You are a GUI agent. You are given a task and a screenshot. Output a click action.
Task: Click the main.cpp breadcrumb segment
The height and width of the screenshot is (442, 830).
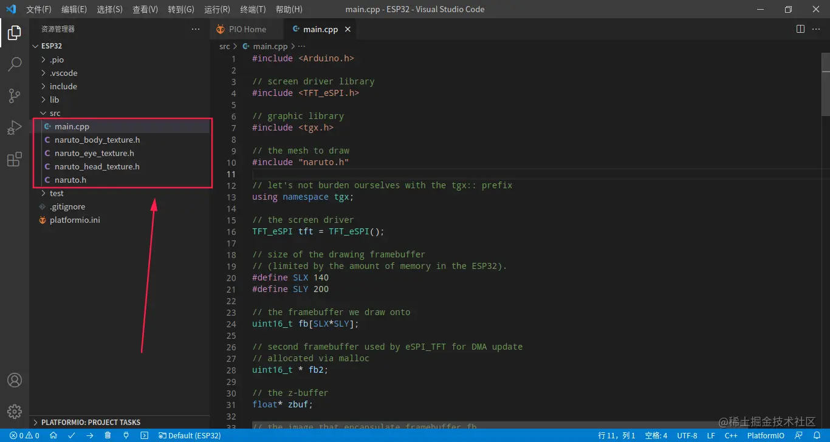pos(265,46)
